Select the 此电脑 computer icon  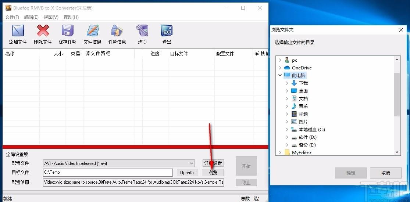tap(287, 76)
